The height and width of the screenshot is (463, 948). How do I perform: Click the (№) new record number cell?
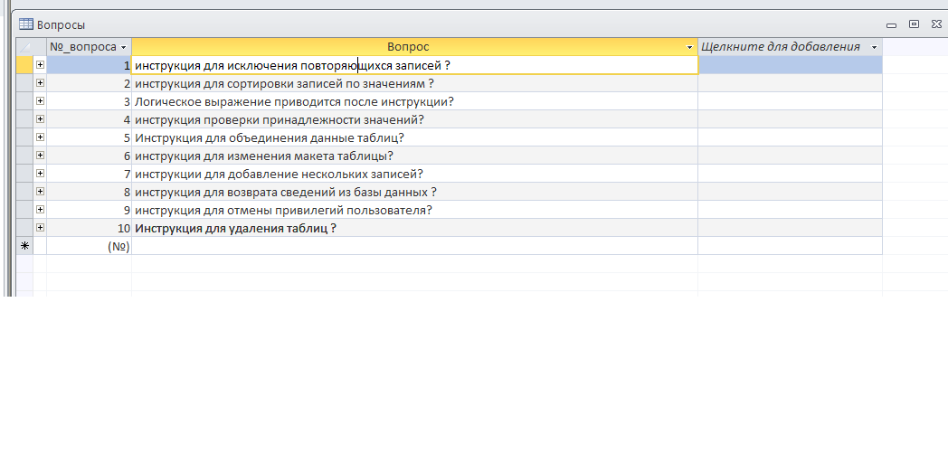tap(89, 246)
